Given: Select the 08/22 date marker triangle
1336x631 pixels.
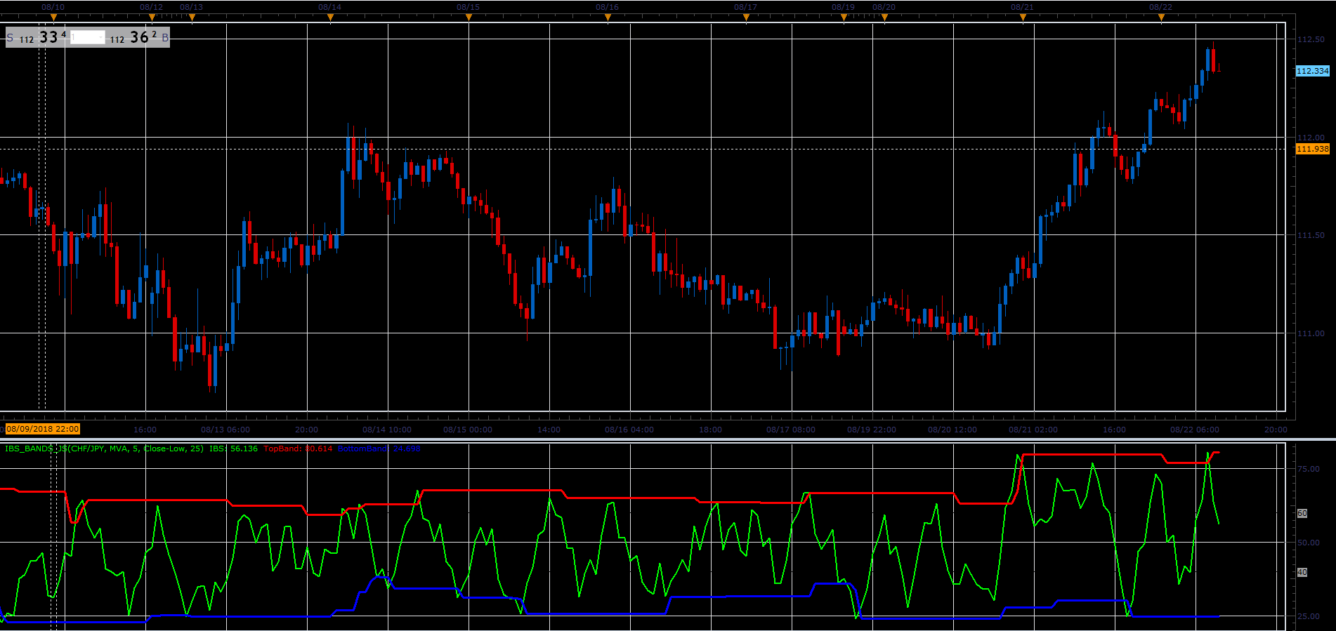Looking at the screenshot, I should tap(1161, 18).
